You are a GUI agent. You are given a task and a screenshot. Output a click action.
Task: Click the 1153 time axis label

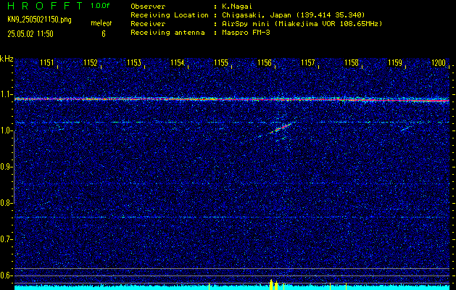134,62
